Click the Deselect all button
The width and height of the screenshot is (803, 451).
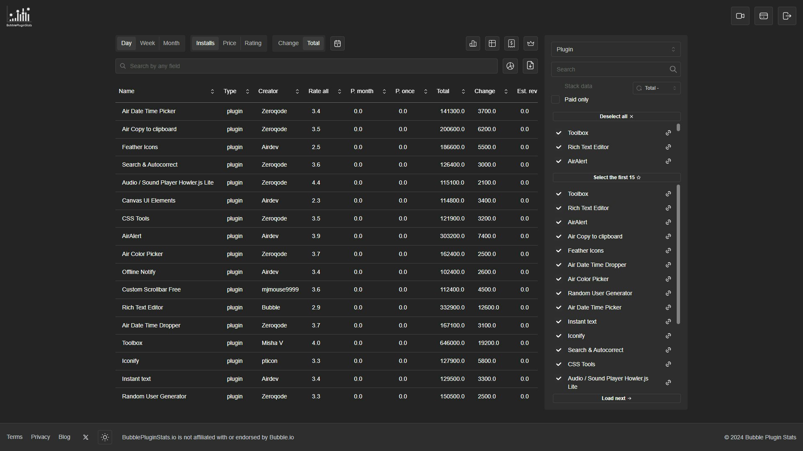point(616,117)
